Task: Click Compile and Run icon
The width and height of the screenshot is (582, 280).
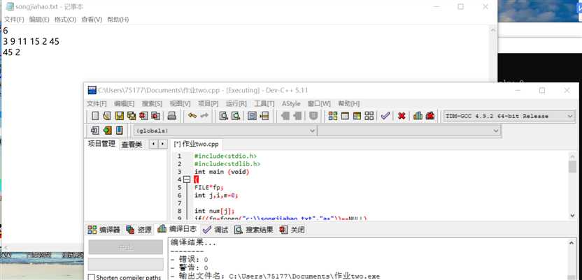Action: tap(357, 116)
